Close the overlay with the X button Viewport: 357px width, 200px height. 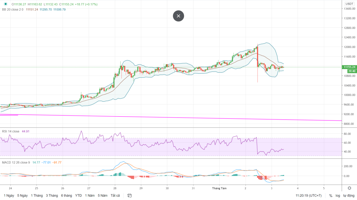click(x=178, y=16)
